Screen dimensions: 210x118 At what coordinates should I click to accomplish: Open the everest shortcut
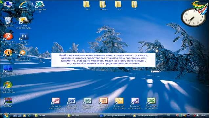tap(8, 54)
